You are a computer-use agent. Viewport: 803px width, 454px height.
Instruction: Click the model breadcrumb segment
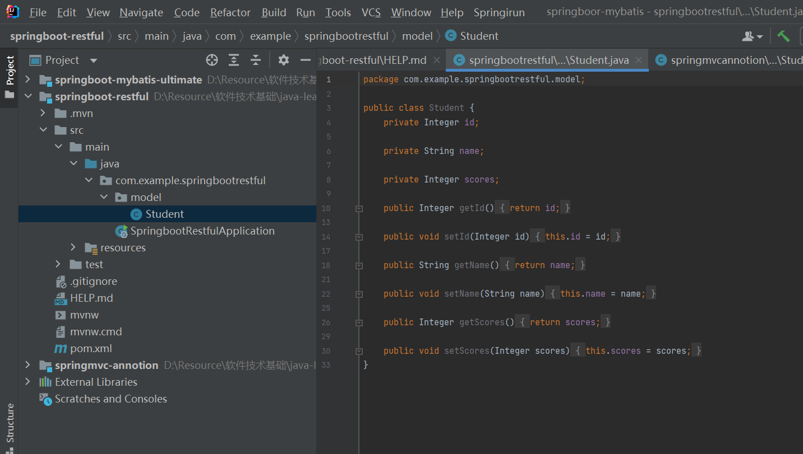(x=417, y=36)
